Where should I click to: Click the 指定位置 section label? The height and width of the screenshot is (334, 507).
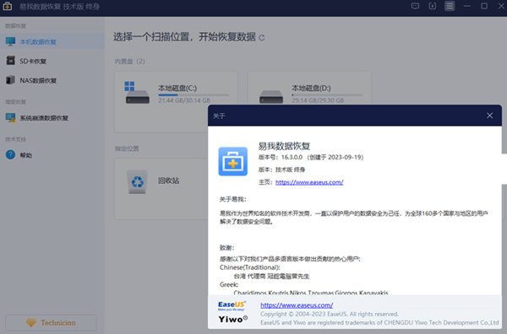tap(127, 148)
